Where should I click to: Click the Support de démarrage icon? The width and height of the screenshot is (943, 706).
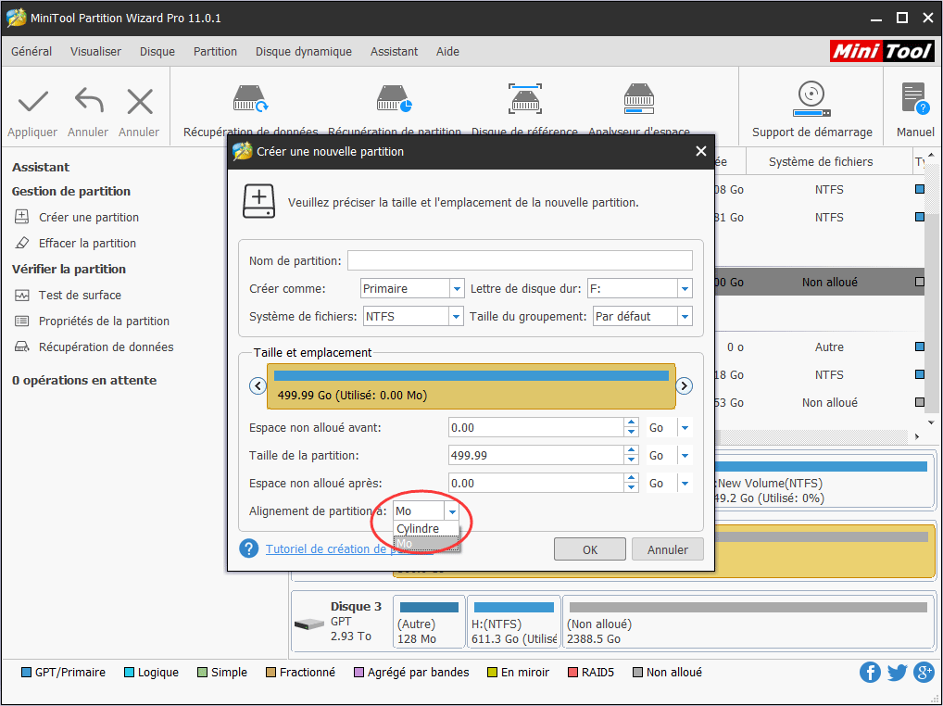click(x=811, y=97)
